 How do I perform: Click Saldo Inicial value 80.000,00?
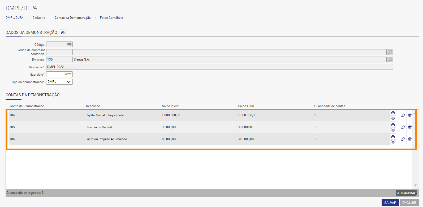169,127
